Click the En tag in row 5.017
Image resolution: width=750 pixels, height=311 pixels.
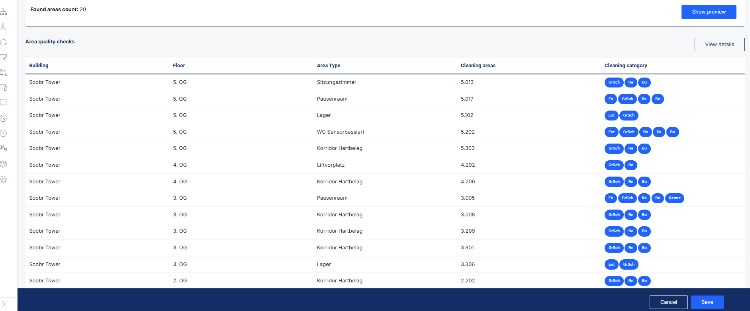tap(611, 99)
